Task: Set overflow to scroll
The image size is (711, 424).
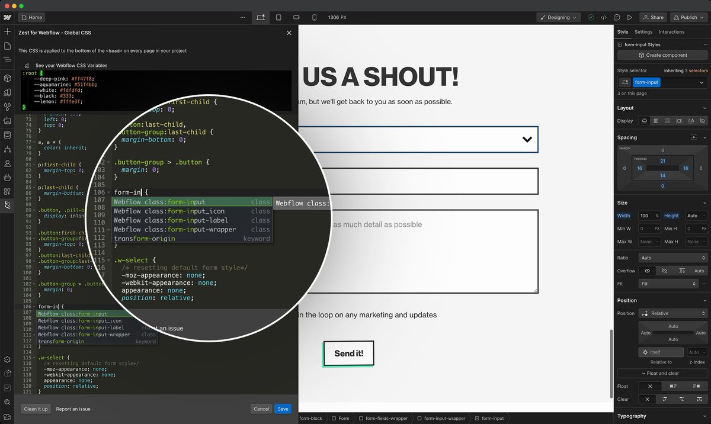Action: [x=682, y=271]
